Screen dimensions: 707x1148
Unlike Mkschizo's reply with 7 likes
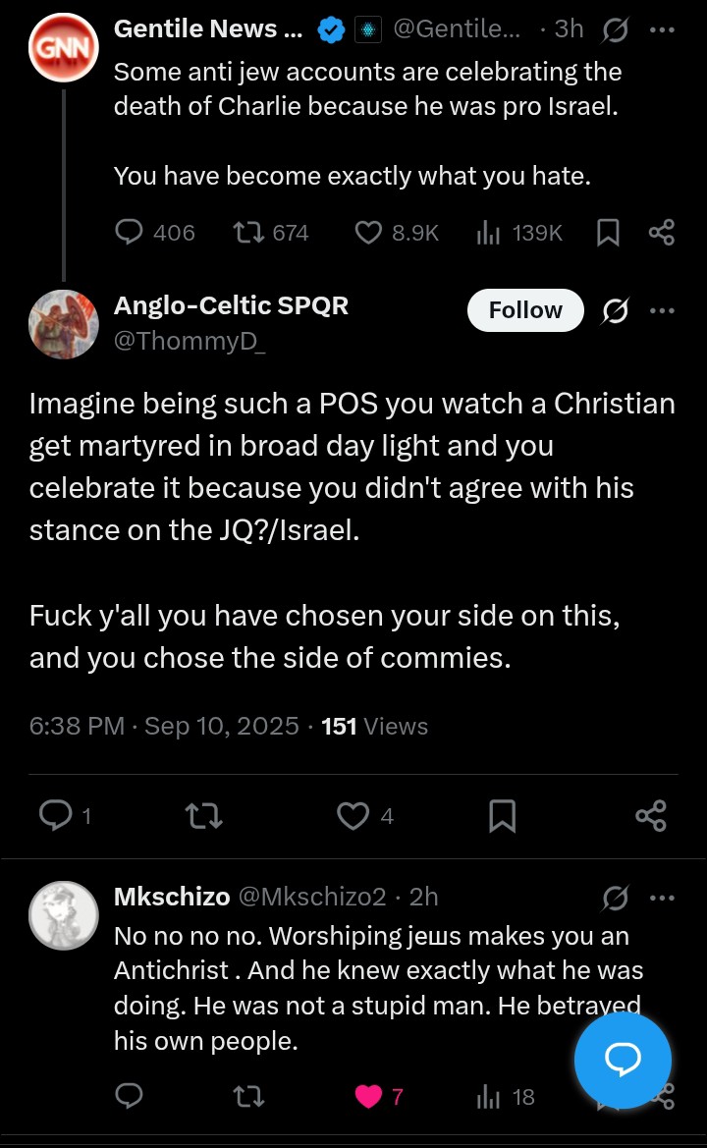[368, 1096]
